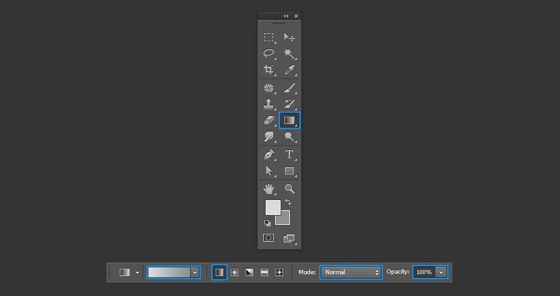Choose the Angle Gradient style
The image size is (560, 296).
249,272
